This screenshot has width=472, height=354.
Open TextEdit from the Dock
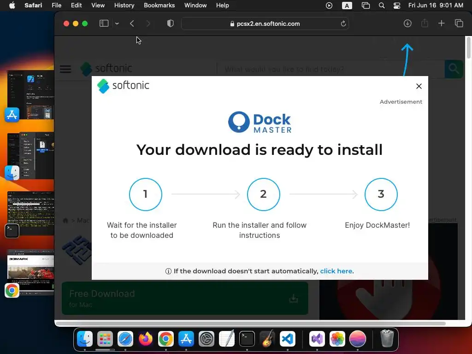[227, 339]
